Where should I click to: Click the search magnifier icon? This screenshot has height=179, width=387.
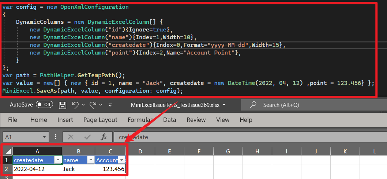click(253, 105)
